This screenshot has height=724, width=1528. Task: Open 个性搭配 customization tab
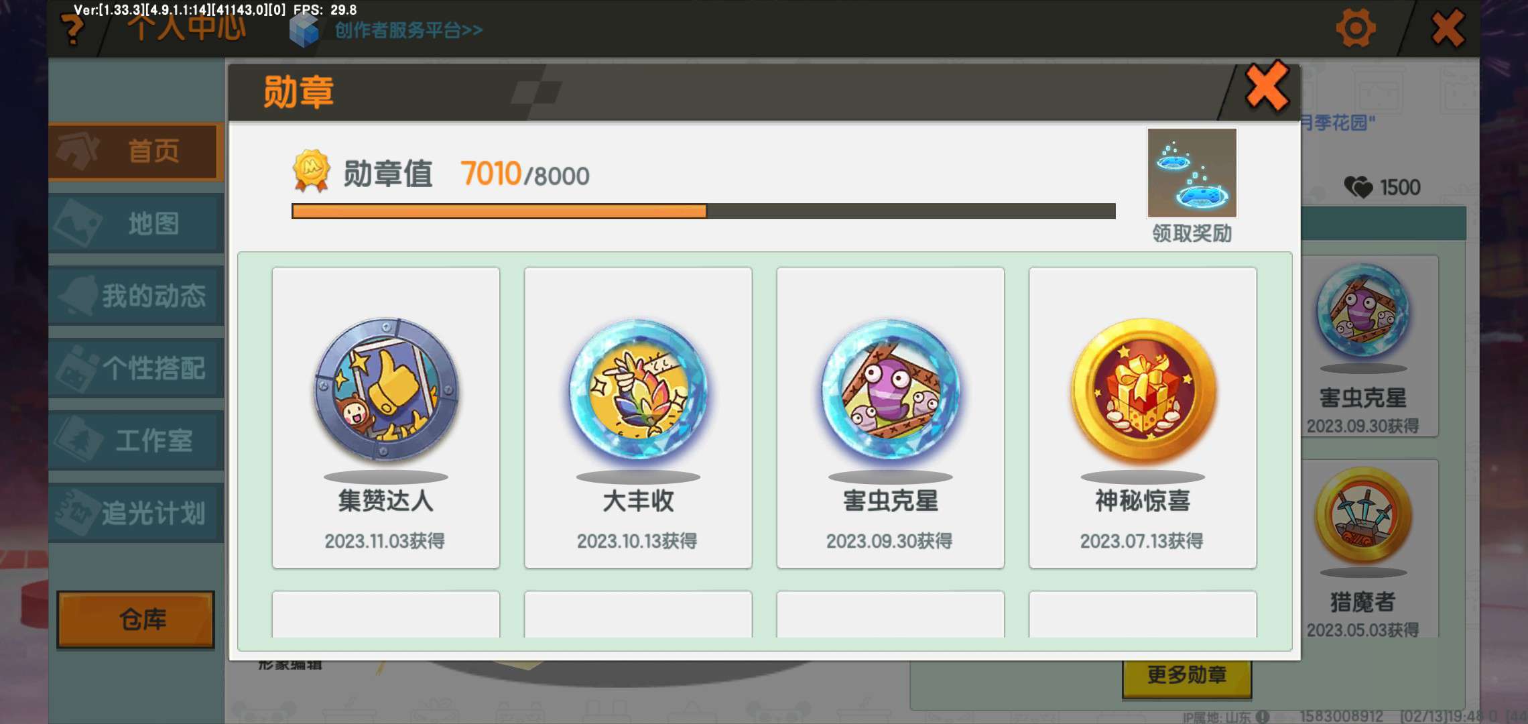tap(135, 369)
